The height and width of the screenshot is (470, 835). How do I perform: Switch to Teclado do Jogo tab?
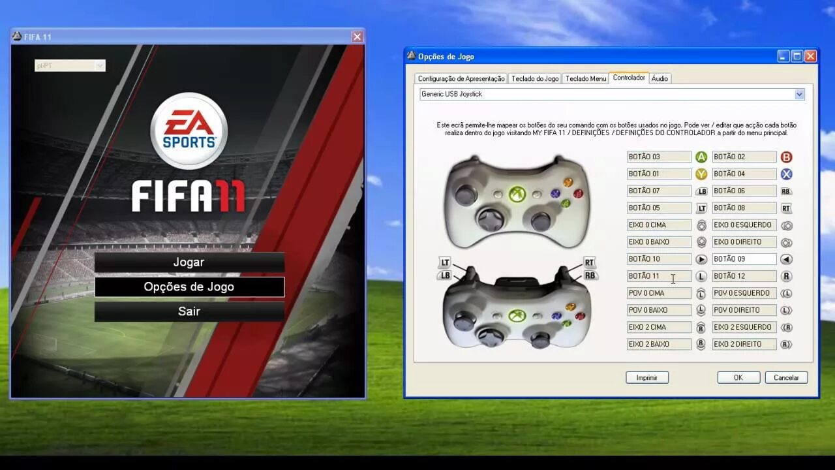535,78
